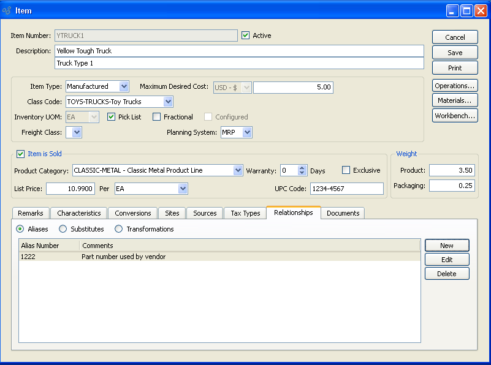The height and width of the screenshot is (365, 491).
Task: Switch to the Sources tab
Action: click(205, 213)
